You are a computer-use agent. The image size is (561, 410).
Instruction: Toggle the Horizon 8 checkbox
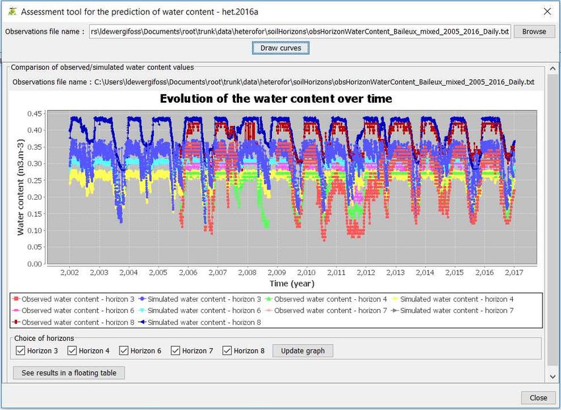pos(227,351)
